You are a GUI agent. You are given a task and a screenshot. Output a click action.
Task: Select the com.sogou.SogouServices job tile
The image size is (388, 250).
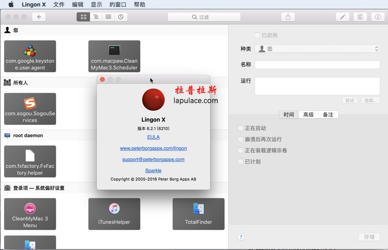30,109
